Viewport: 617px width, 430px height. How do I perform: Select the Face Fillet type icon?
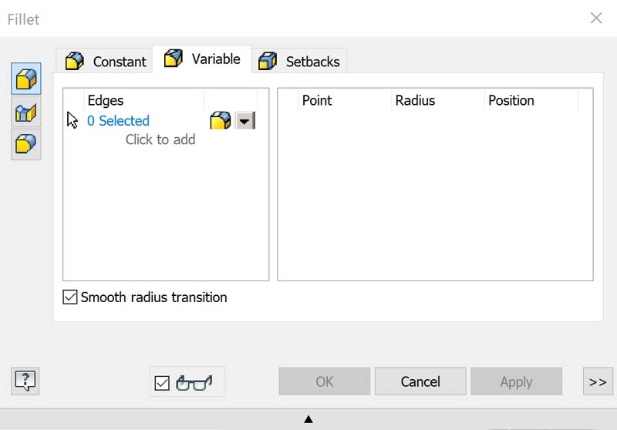(x=26, y=113)
